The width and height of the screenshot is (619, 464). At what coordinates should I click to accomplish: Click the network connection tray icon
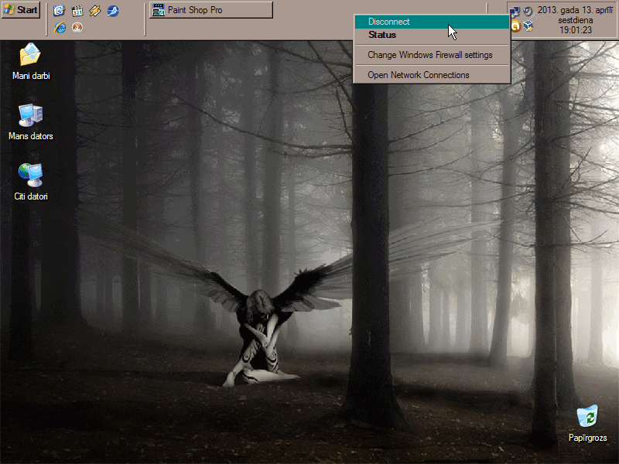click(514, 11)
